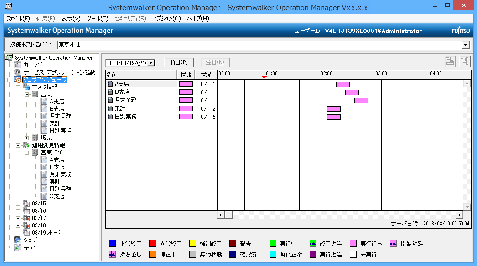The height and width of the screenshot is (266, 477).
Task: Open the ファイル(F) menu
Action: [x=18, y=19]
